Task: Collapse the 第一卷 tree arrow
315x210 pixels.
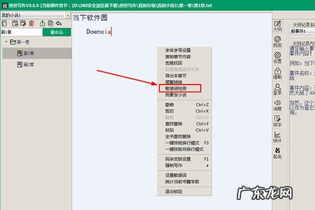Action: (6, 42)
